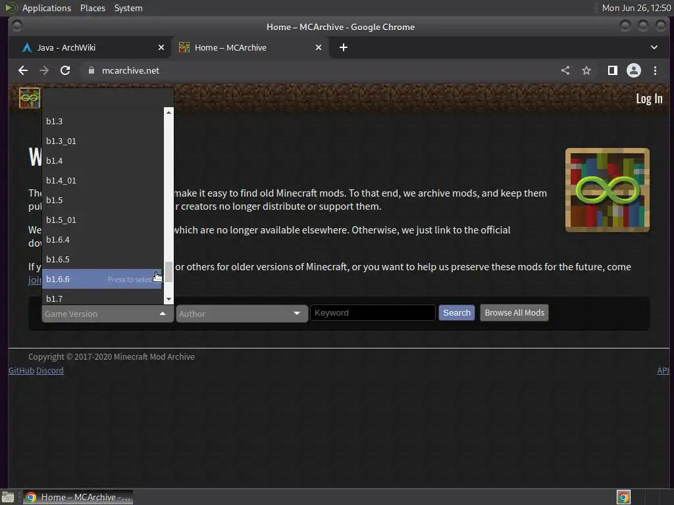Choose b1.4 in the version list
Viewport: 674px width, 505px height.
pos(102,160)
